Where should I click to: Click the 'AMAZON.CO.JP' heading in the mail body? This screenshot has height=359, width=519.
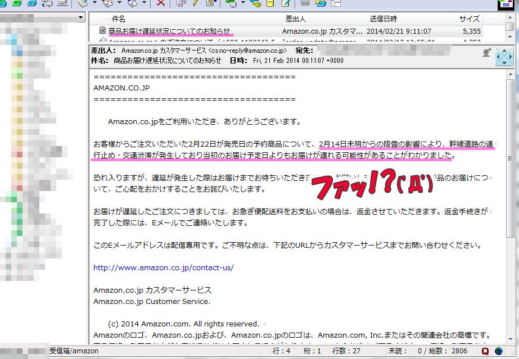121,88
